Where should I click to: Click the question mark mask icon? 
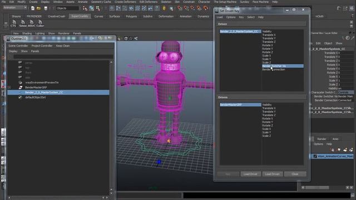tap(157, 8)
